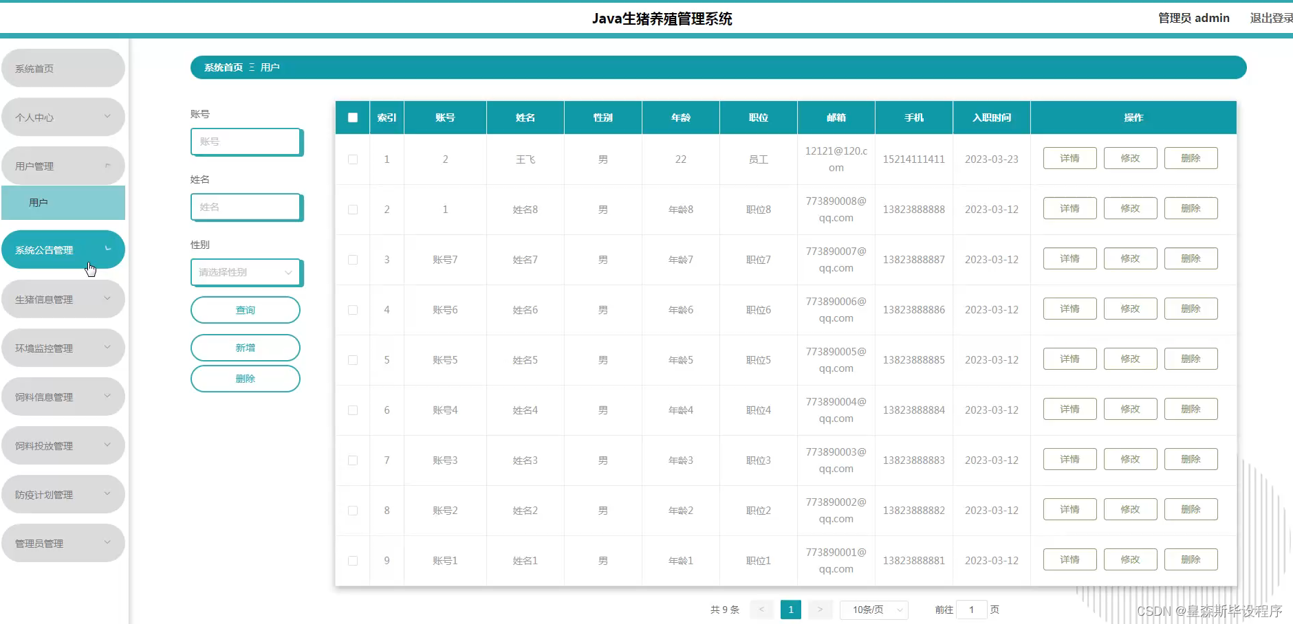This screenshot has height=624, width=1293.
Task: Select 系统首页 in the sidebar
Action: [x=63, y=68]
